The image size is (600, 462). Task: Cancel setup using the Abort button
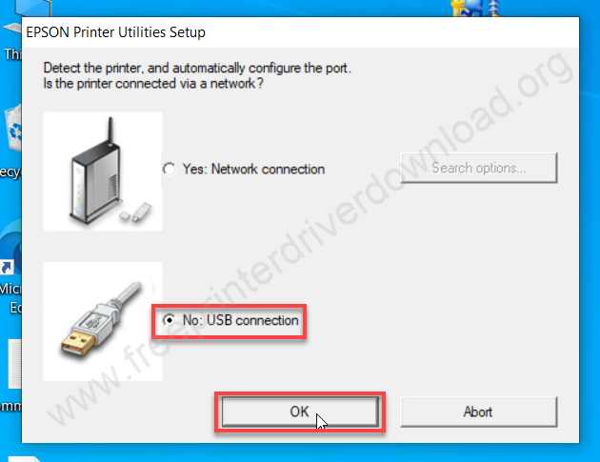point(479,412)
